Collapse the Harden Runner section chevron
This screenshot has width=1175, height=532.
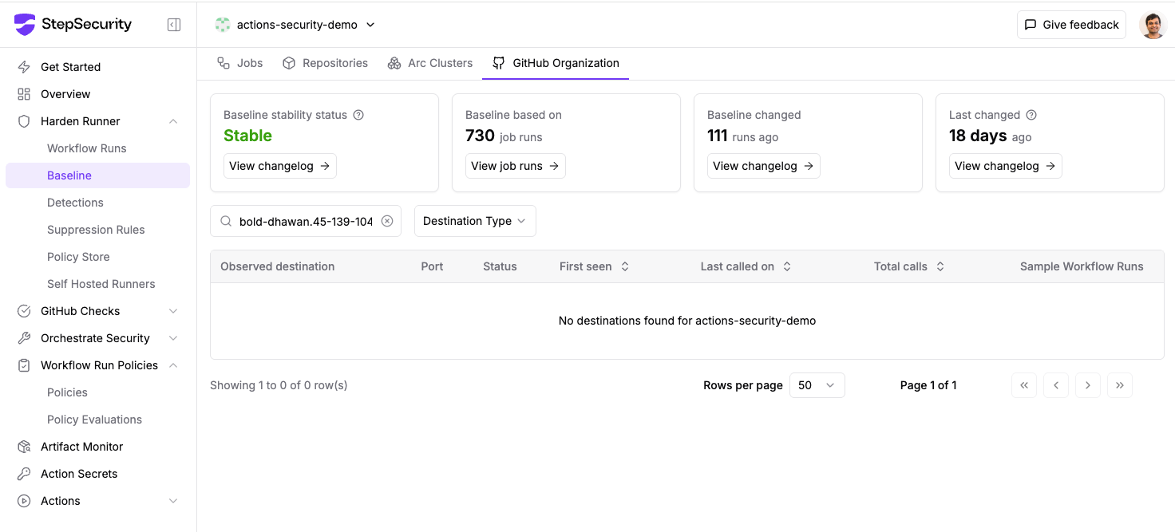tap(173, 121)
